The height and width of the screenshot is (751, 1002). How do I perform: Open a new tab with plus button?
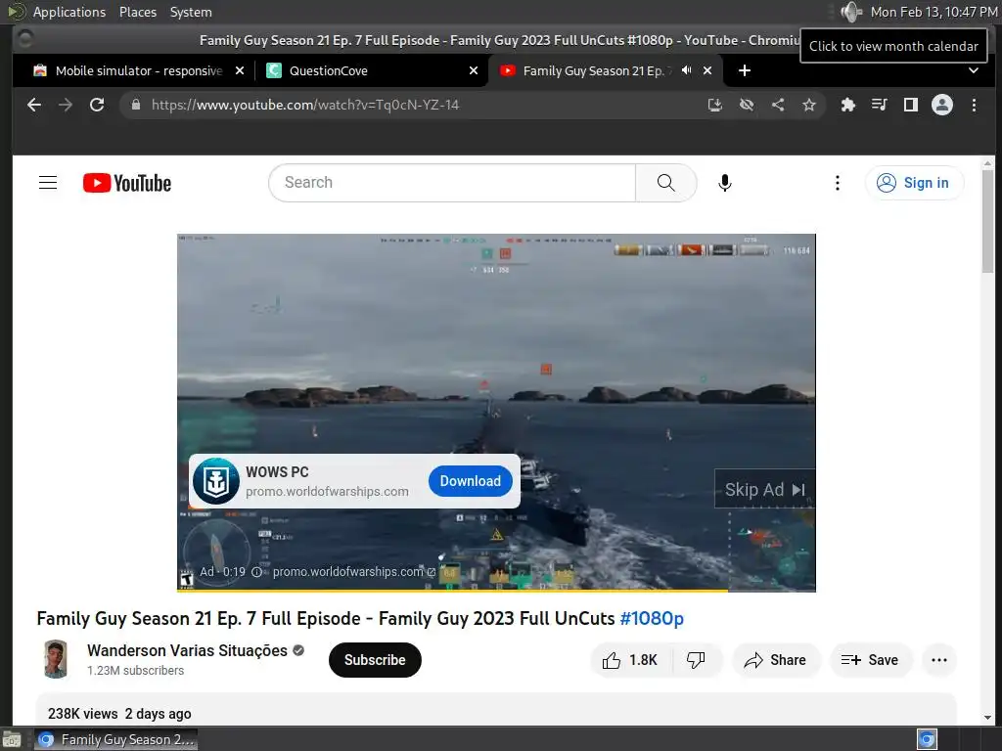click(745, 70)
